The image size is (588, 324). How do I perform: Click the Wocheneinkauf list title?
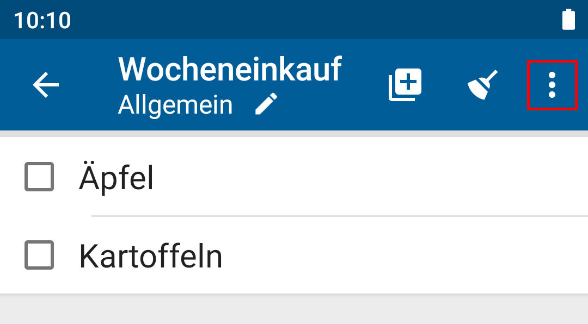coord(230,69)
